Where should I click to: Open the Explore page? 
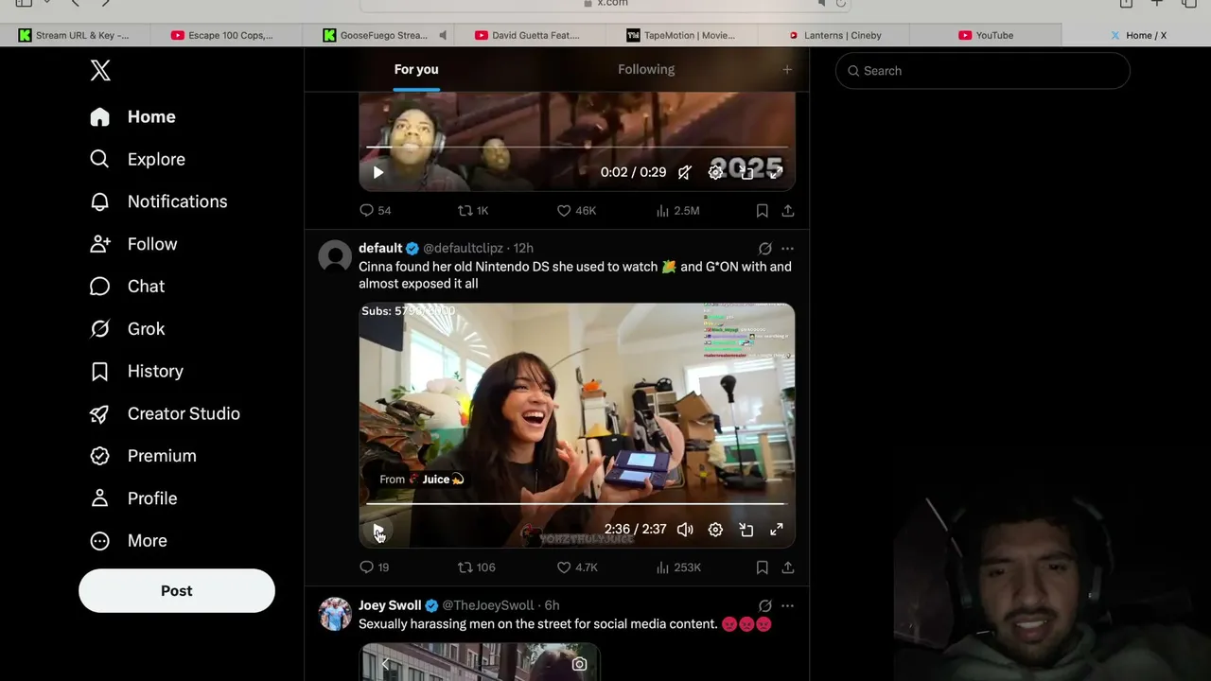(137, 159)
